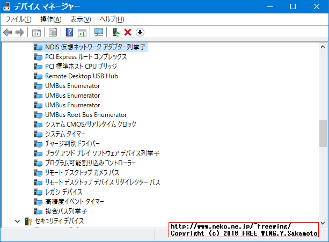Select システム CMOS/リアルタイム クロック

click(91, 124)
